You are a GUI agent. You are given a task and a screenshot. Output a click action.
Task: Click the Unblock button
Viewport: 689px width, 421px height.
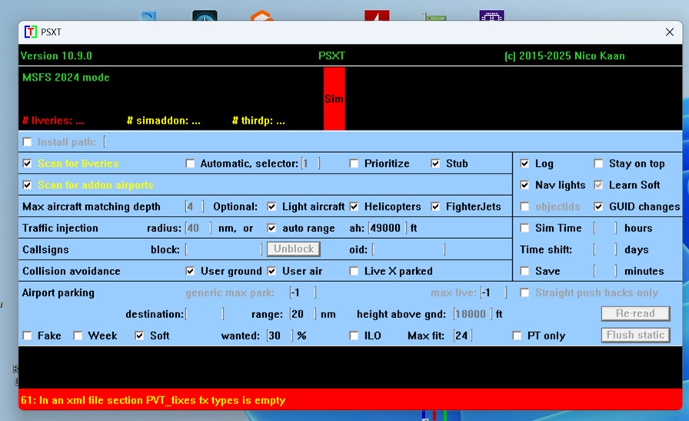[294, 249]
